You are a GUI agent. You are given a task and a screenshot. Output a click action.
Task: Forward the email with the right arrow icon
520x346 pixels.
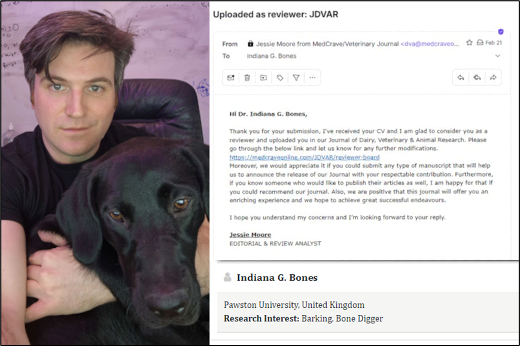pos(493,78)
